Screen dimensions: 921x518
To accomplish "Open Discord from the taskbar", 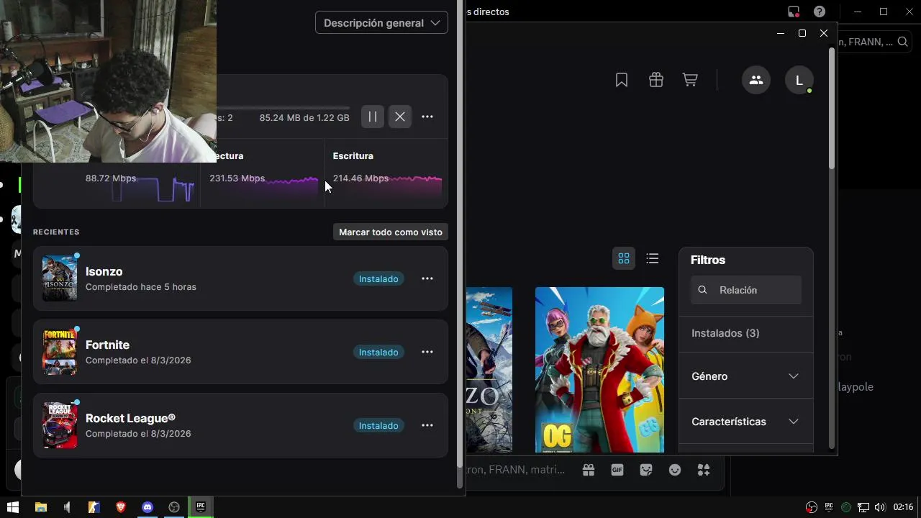I will (148, 507).
